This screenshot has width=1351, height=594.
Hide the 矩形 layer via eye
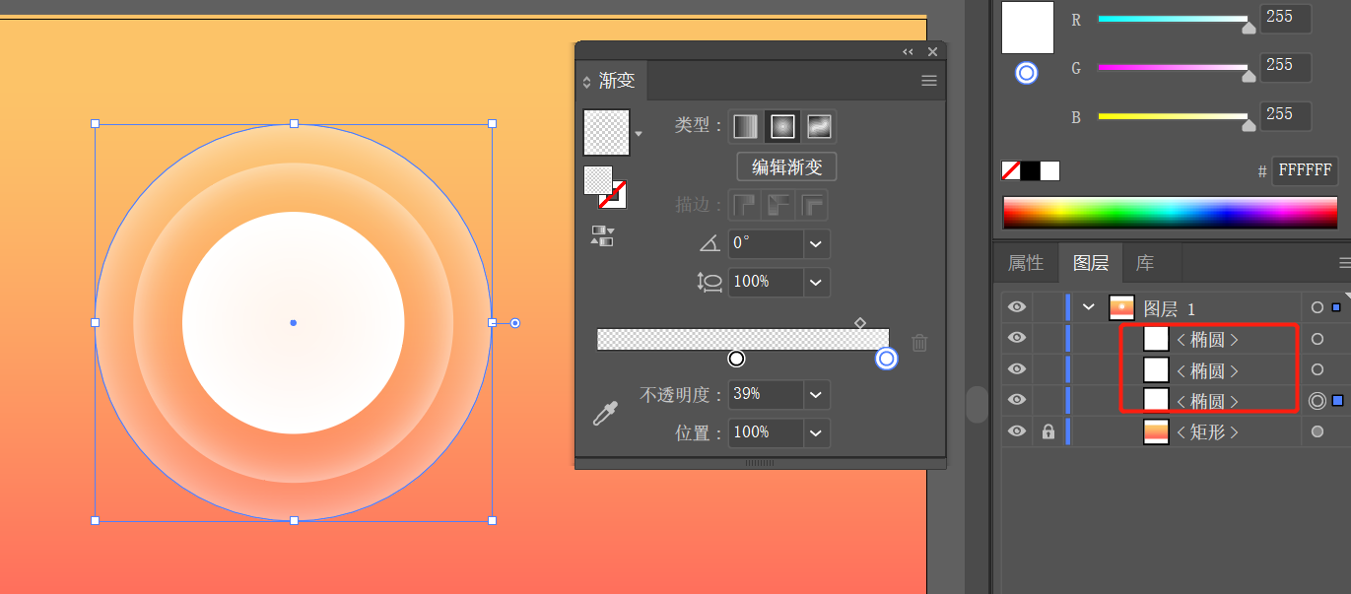coord(1017,431)
